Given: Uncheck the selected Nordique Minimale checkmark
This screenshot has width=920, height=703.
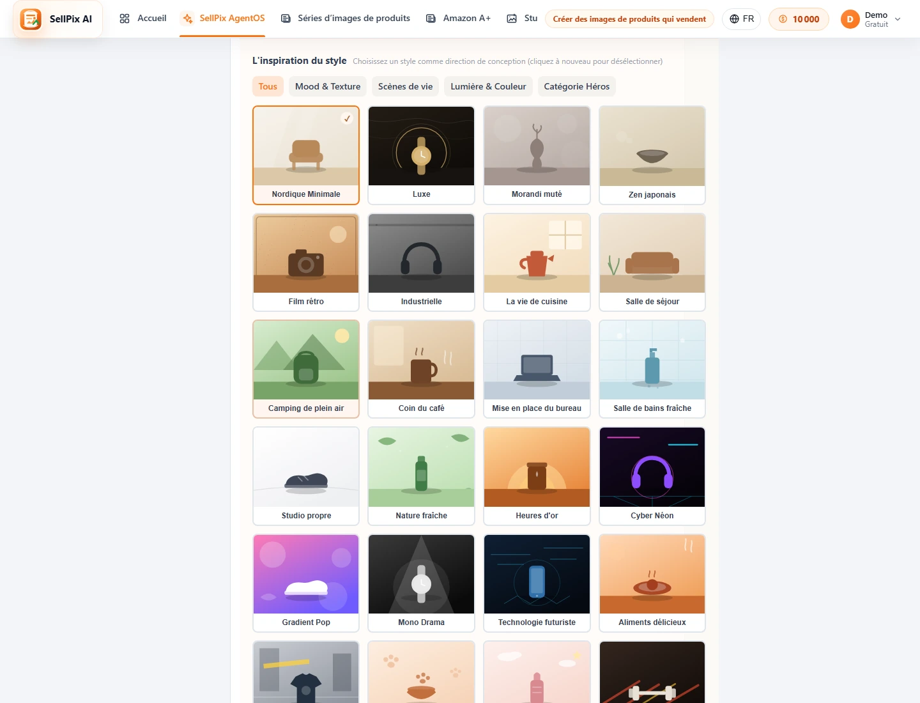Looking at the screenshot, I should point(347,118).
